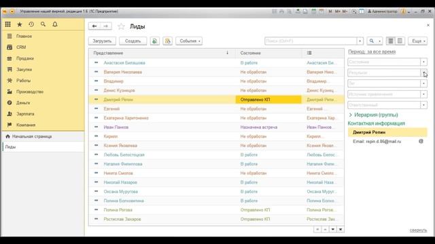The image size is (435, 244).
Task: Select the Анастасия Белашова row
Action: (x=216, y=63)
